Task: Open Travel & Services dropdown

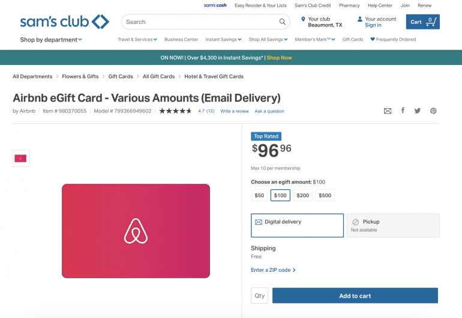Action: coord(137,40)
